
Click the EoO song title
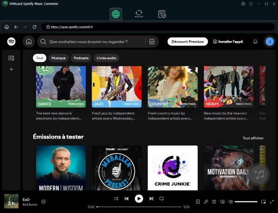(x=26, y=200)
